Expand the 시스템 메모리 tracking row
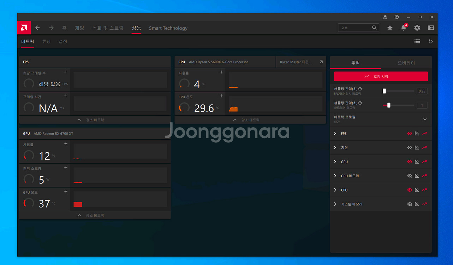 click(335, 204)
